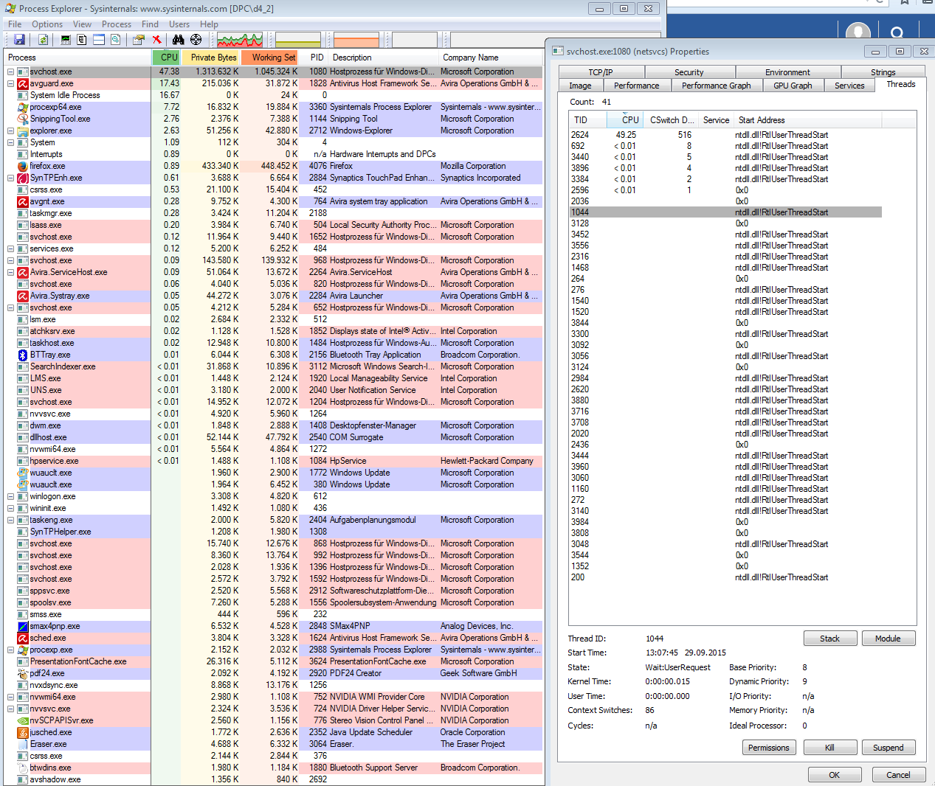The width and height of the screenshot is (935, 786).
Task: Click the smax4pnp.exe icon
Action: tap(23, 626)
